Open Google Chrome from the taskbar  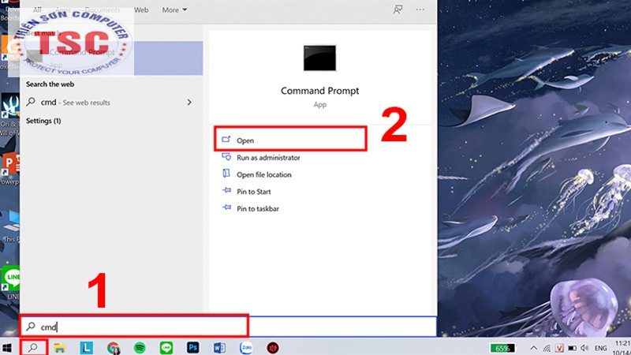coord(113,348)
